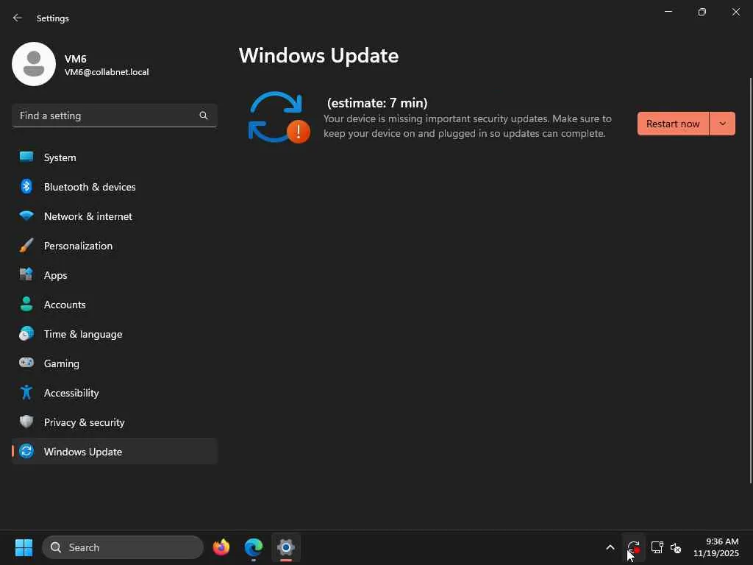753x565 pixels.
Task: Show hidden icons in the system tray
Action: click(x=610, y=547)
